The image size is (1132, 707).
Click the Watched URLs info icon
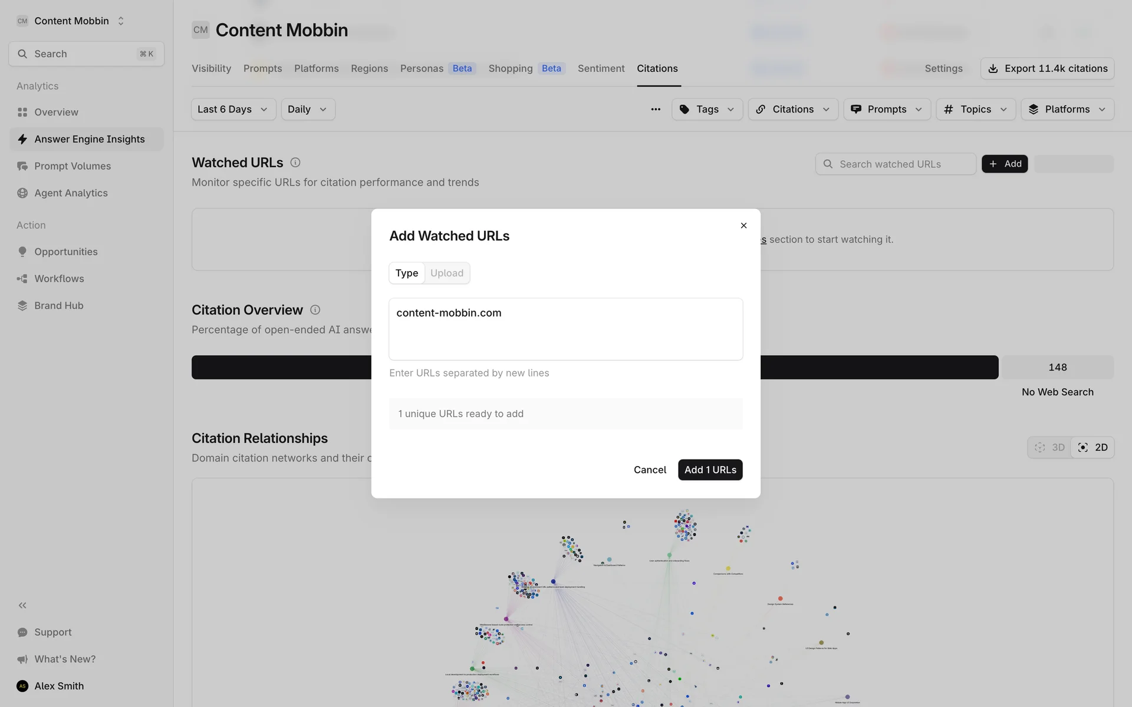(x=295, y=163)
